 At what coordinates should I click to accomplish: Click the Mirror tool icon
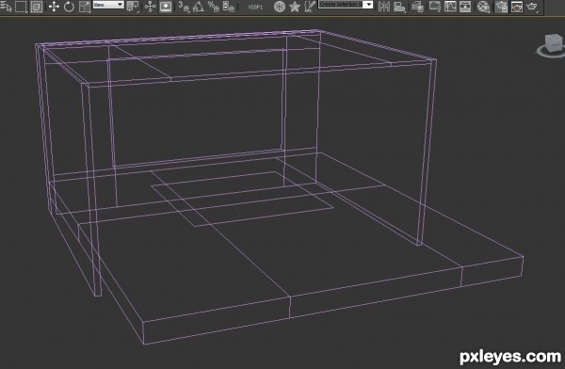point(384,7)
